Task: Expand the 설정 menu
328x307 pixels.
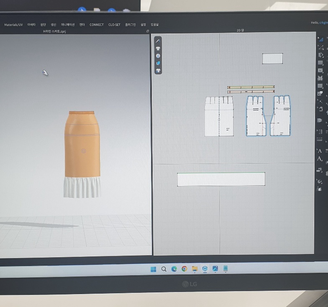Action: coord(143,25)
